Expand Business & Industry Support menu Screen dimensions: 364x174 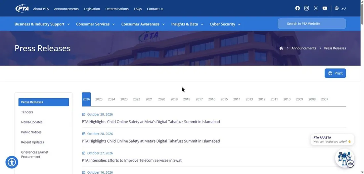point(42,24)
